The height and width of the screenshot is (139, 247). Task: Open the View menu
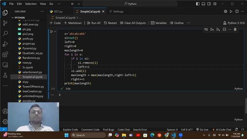coord(43,4)
